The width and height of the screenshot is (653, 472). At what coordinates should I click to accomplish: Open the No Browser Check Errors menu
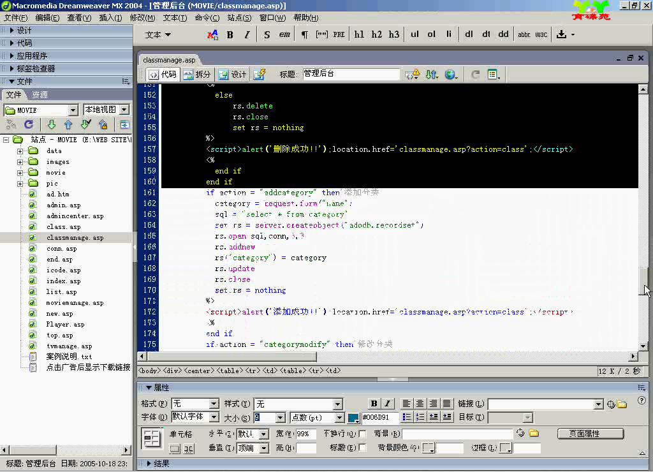click(413, 74)
